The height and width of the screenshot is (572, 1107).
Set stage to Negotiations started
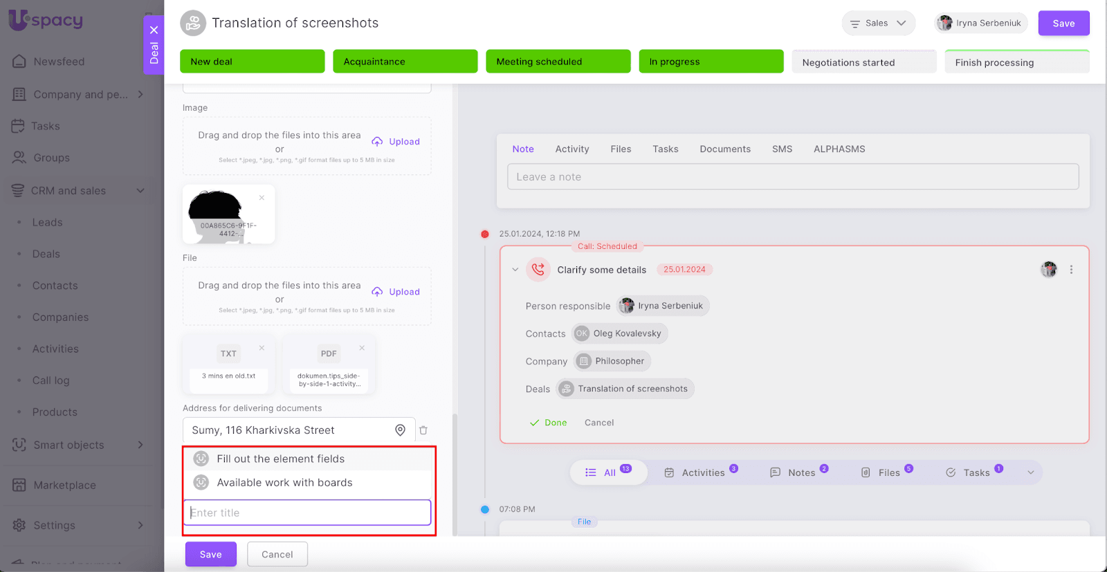click(x=863, y=62)
